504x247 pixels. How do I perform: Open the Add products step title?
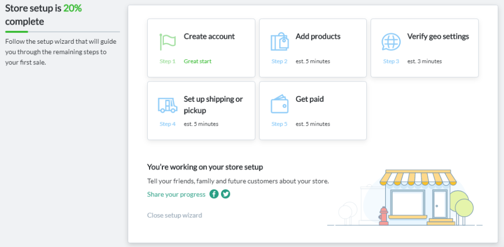pos(318,36)
